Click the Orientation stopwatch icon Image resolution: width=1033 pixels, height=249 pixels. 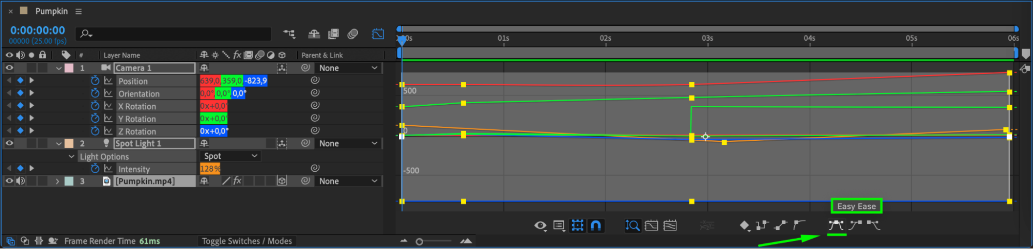95,93
